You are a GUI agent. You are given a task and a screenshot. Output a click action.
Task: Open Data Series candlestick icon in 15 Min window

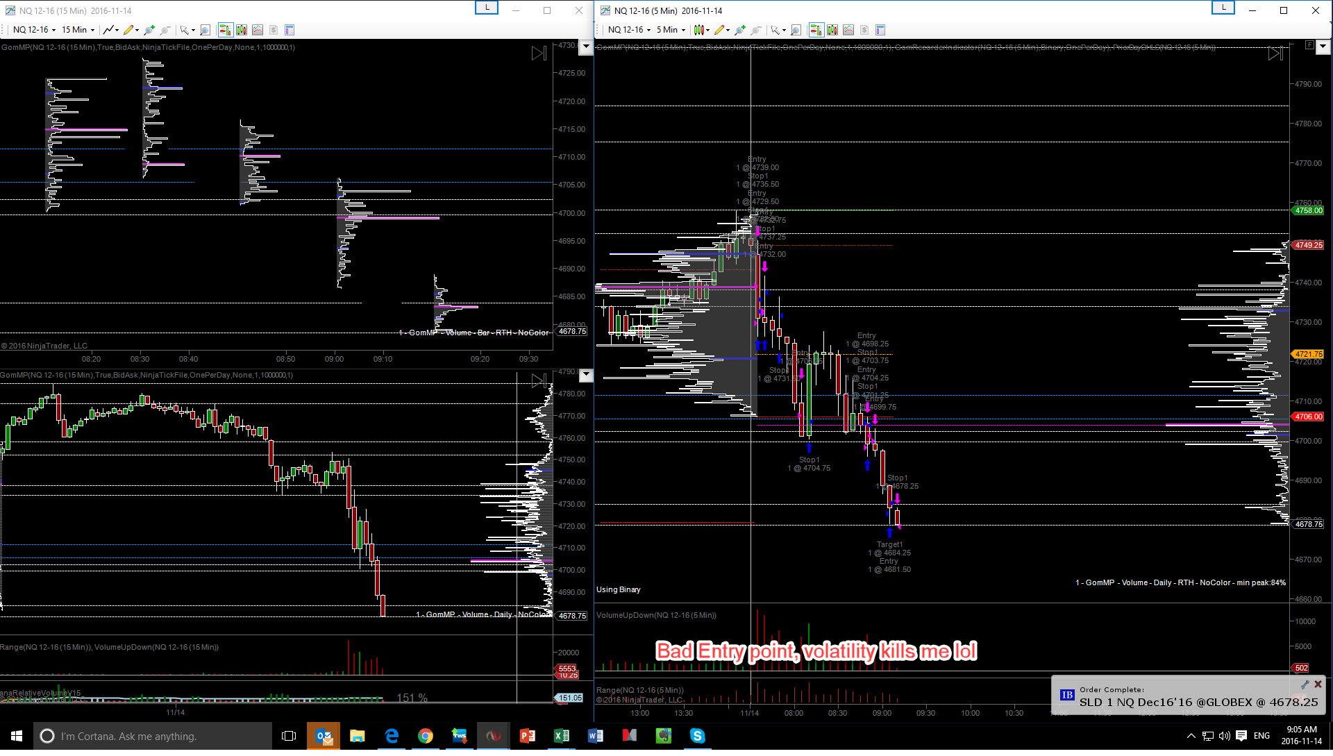coord(242,30)
